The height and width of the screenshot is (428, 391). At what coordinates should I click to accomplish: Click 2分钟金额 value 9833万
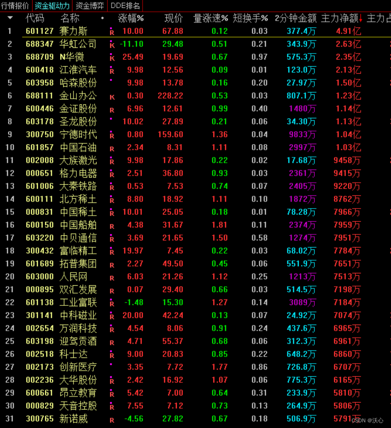point(302,134)
